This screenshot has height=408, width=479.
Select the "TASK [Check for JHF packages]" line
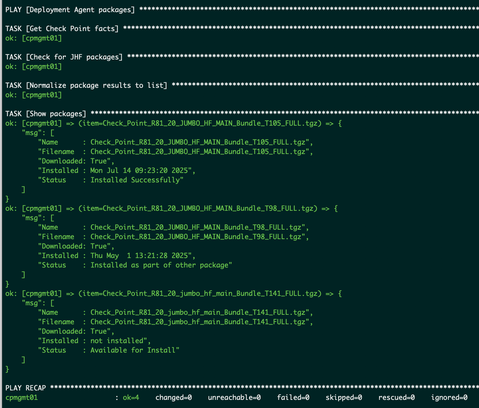(x=242, y=57)
